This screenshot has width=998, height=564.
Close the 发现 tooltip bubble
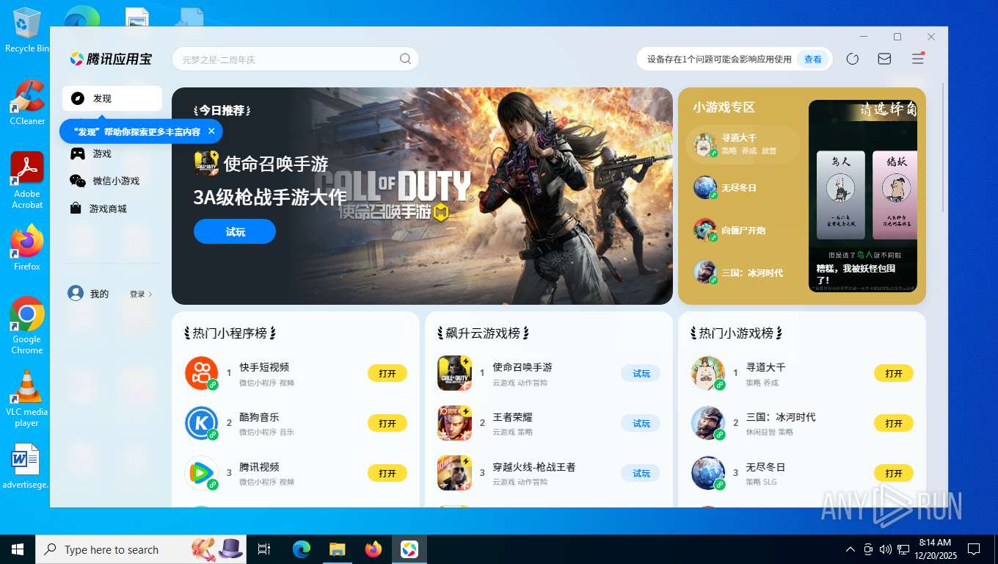click(211, 131)
